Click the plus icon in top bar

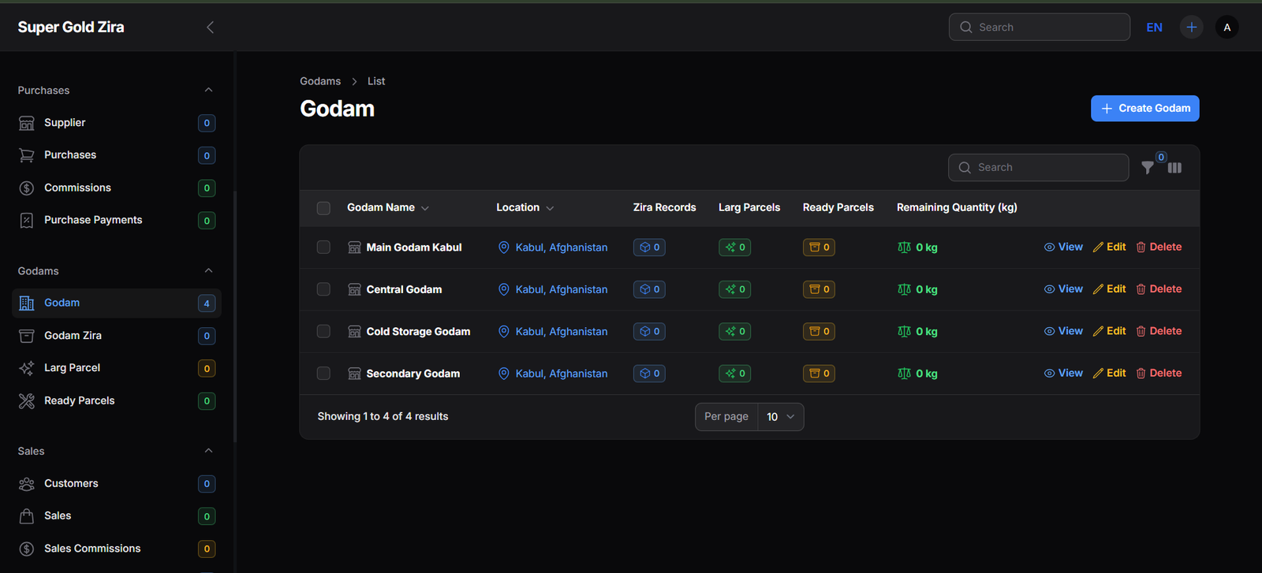(x=1191, y=28)
